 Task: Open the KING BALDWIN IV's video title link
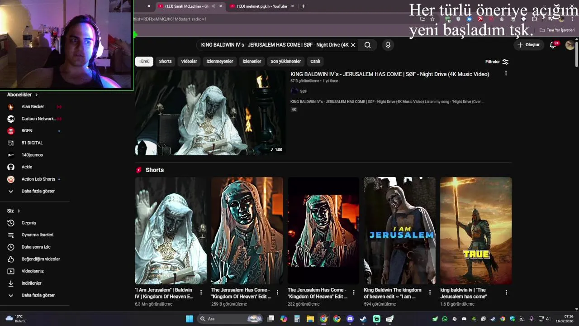[389, 74]
